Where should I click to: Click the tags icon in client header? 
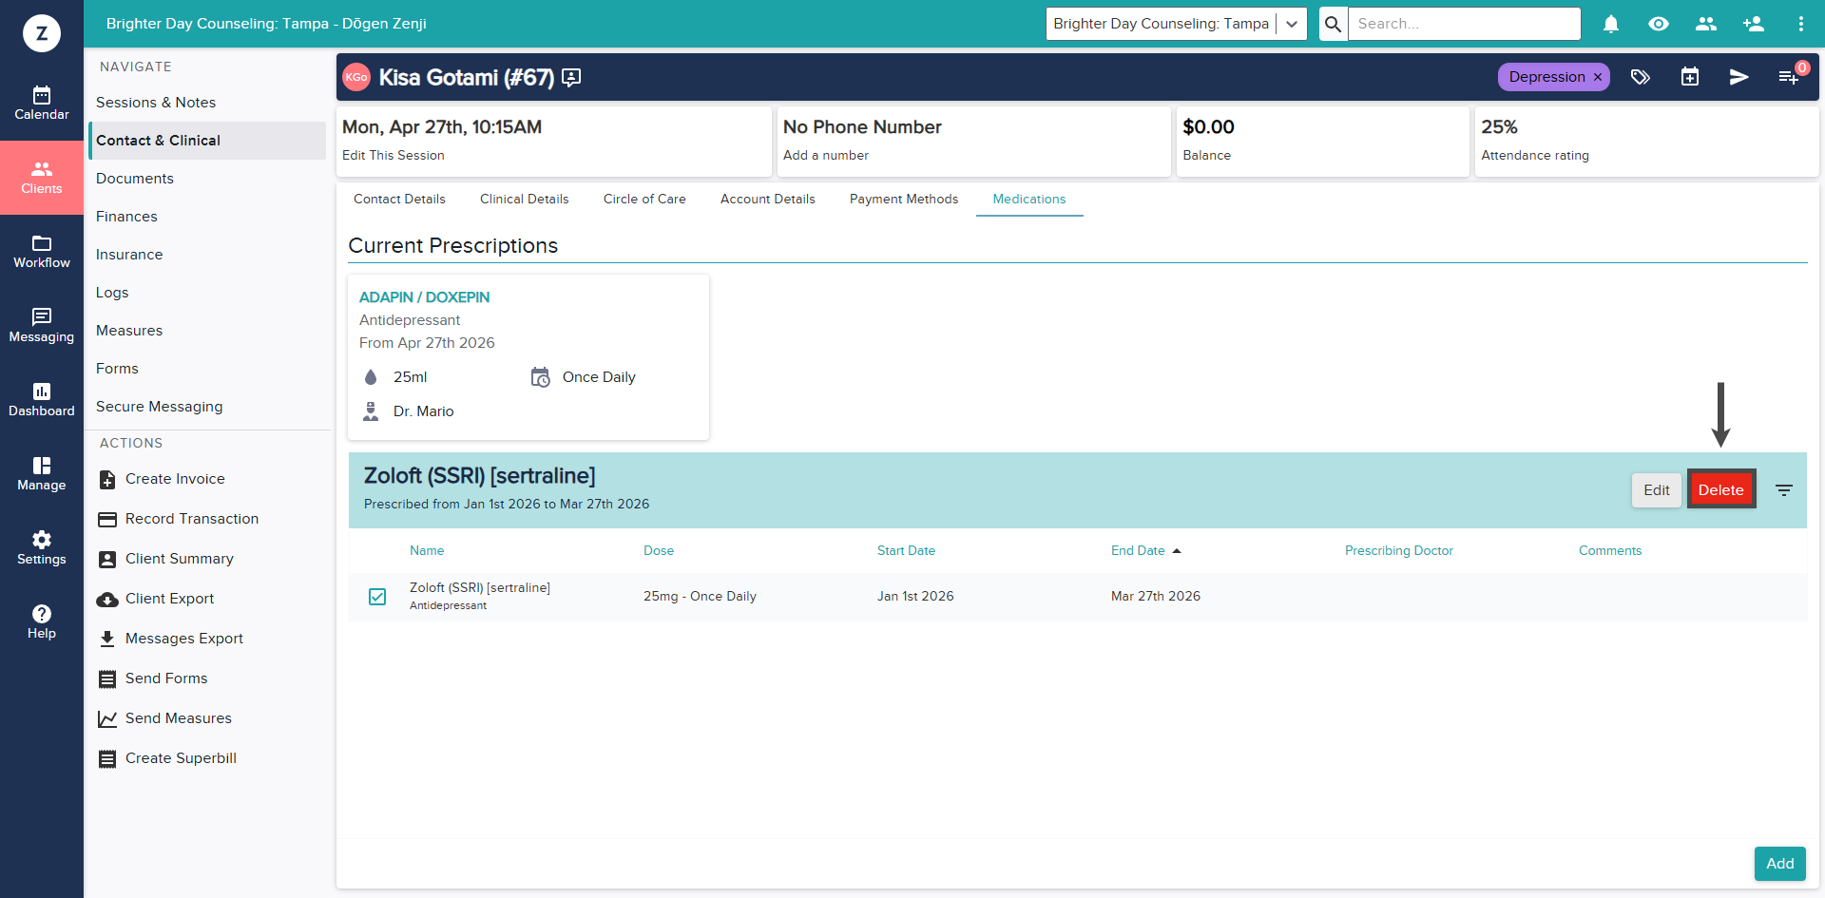[1641, 77]
